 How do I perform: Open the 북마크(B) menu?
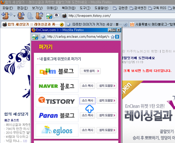tap(68, 8)
